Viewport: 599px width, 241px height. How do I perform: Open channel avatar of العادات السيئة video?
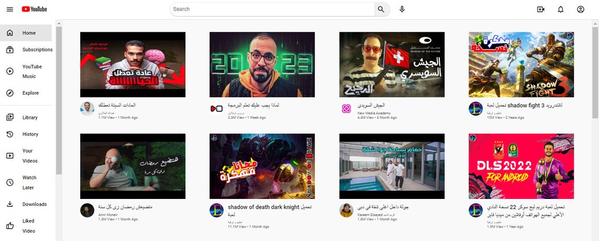coord(87,108)
